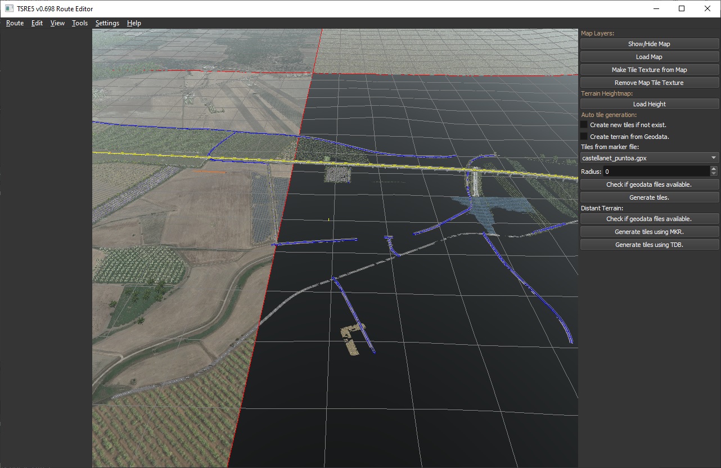Open the Route menu
Screen dimensions: 721x468
pyautogui.click(x=15, y=23)
